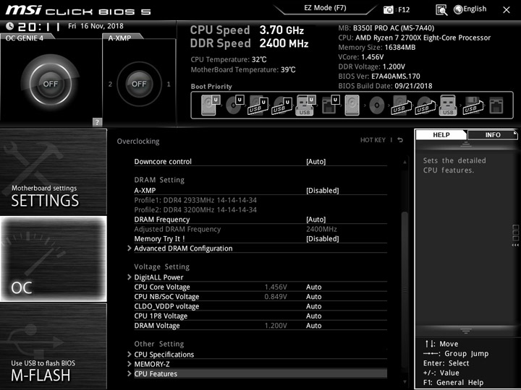
Task: Select the legacy CD/DVD boot icon without badges
Action: [376, 105]
